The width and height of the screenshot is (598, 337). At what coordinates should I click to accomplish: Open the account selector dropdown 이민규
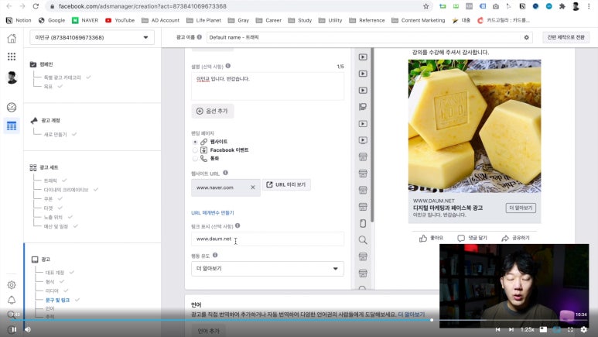click(92, 37)
